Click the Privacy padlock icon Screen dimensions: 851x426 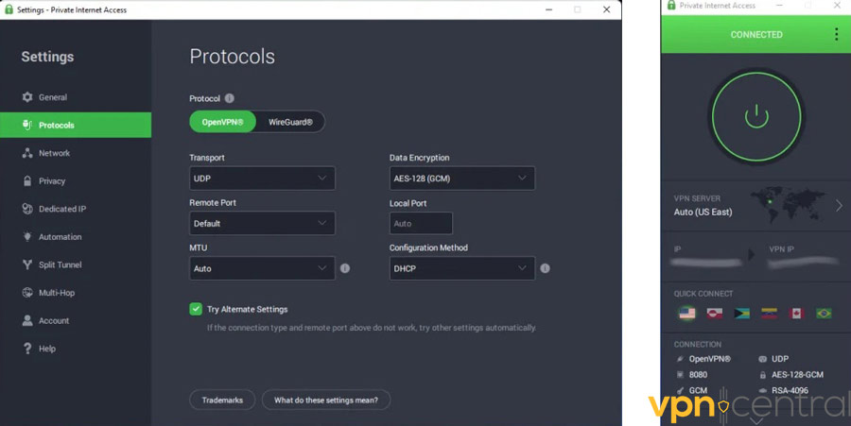(x=27, y=181)
